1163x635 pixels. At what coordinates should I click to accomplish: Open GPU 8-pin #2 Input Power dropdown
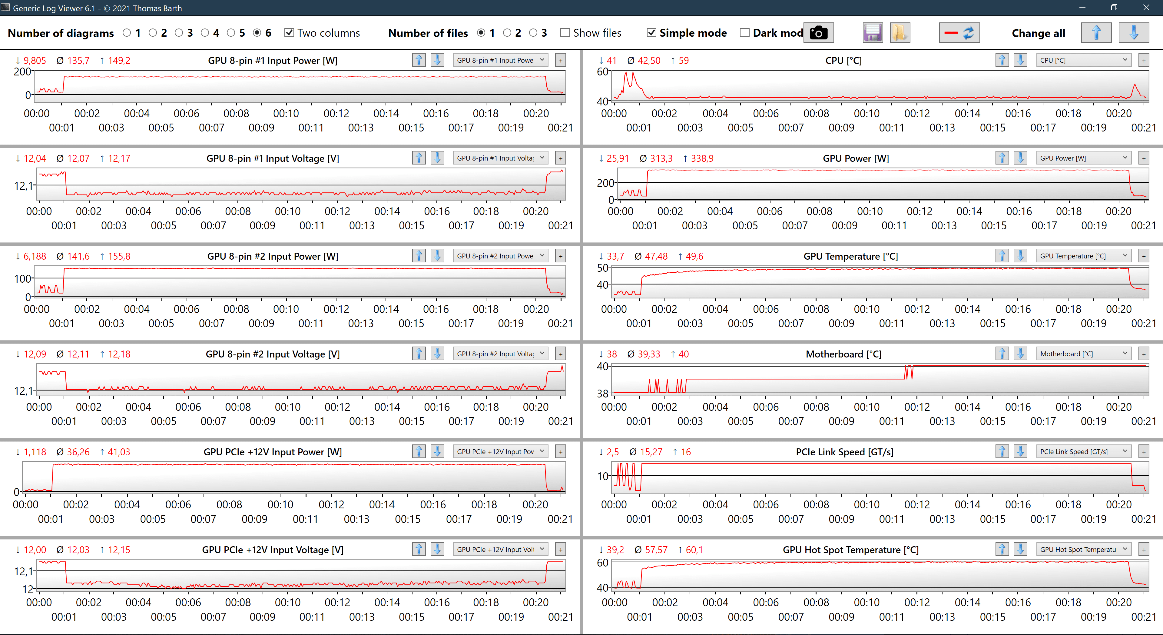[x=501, y=256]
